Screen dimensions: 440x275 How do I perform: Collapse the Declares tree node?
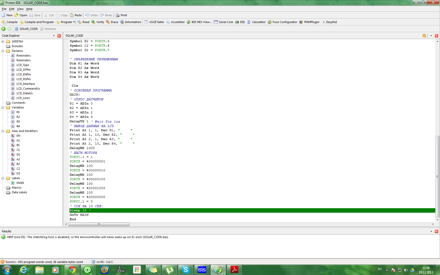(x=3, y=51)
